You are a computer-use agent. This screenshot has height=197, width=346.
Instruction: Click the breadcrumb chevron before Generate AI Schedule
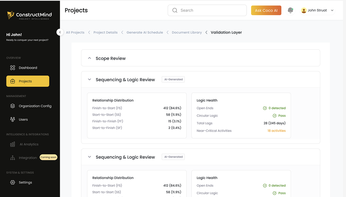(122, 33)
